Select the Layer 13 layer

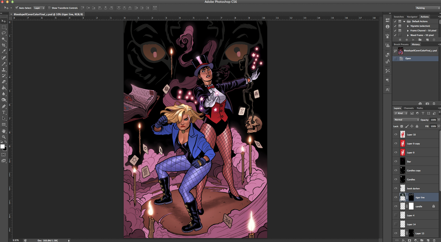(415, 233)
